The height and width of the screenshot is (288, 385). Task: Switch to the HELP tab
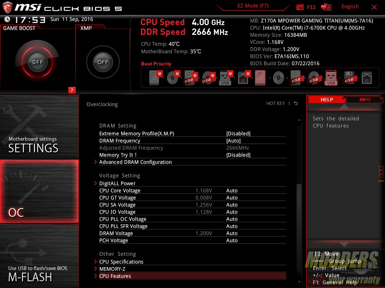[x=327, y=99]
